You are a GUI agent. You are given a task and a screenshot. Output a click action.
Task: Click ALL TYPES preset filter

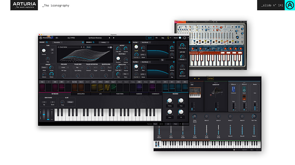[71, 38]
